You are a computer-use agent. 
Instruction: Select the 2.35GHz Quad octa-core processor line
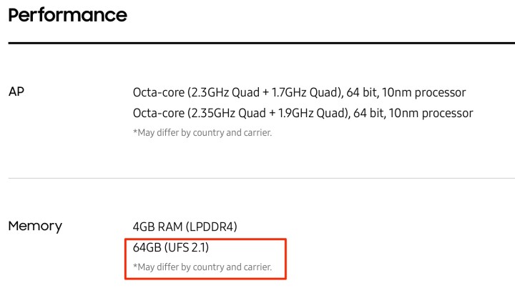pyautogui.click(x=303, y=113)
